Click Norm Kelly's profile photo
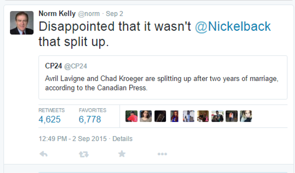This screenshot has height=173, width=295. click(x=22, y=23)
